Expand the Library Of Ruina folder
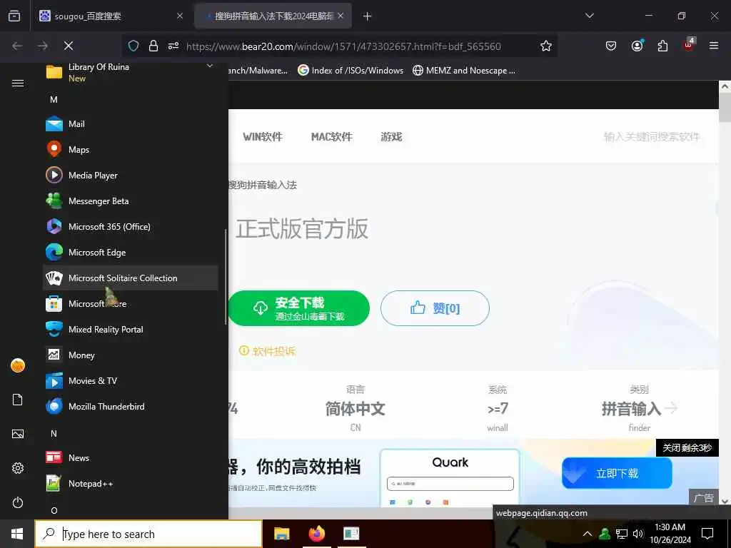 tap(131, 72)
